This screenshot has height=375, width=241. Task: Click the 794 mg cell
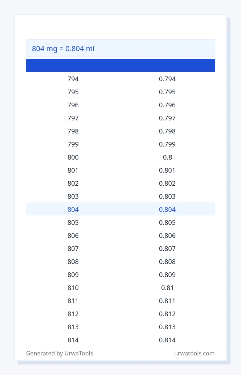(x=73, y=79)
